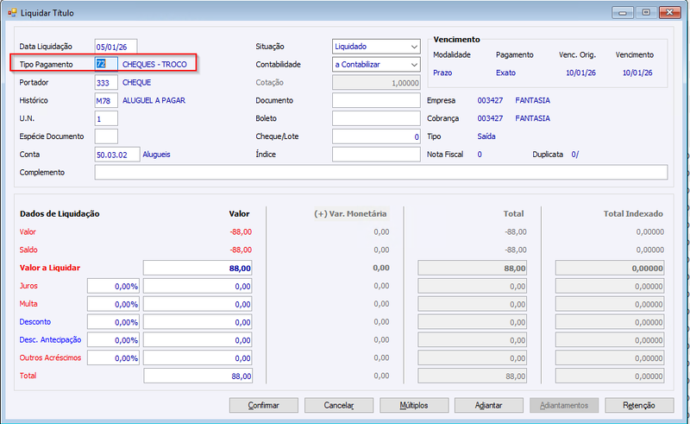Focus the Documento input field
This screenshot has height=424, width=690.
coord(376,100)
